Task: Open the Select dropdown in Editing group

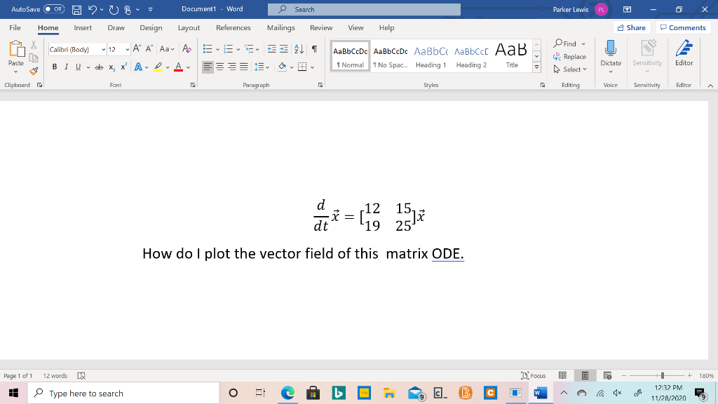Action: (572, 70)
